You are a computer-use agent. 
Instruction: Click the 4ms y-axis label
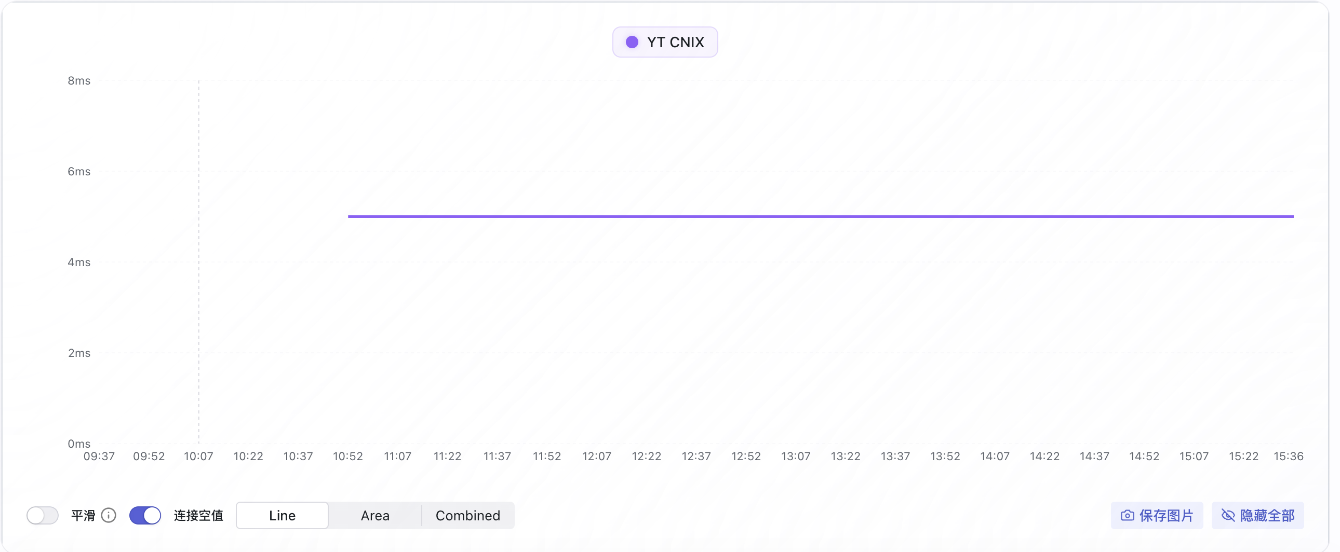pyautogui.click(x=79, y=262)
